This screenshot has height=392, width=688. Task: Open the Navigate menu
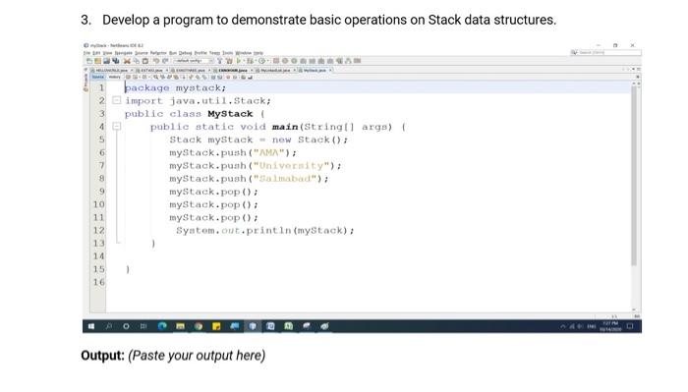(123, 53)
